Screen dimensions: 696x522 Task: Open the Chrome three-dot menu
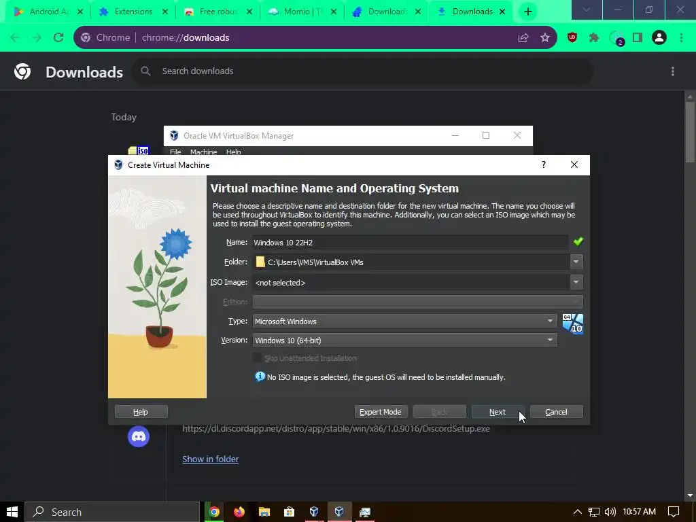coord(681,38)
